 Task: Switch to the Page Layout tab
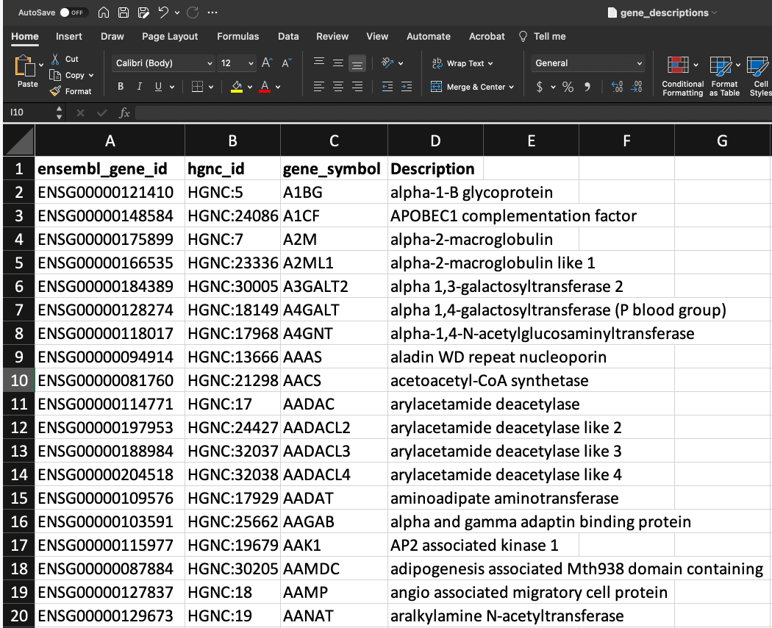point(170,36)
